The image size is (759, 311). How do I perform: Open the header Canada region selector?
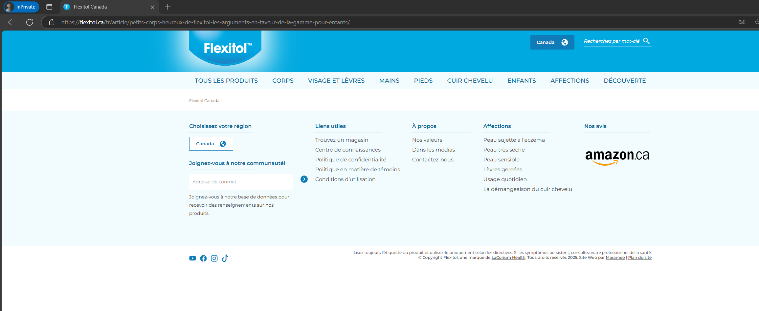pos(552,42)
